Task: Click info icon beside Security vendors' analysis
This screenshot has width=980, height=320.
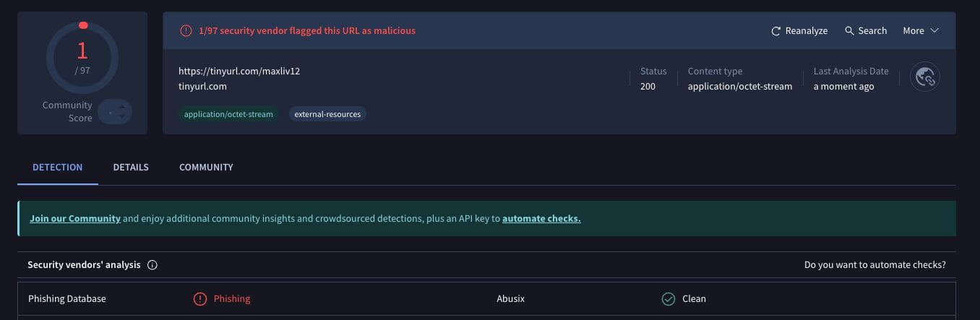Action: [152, 265]
